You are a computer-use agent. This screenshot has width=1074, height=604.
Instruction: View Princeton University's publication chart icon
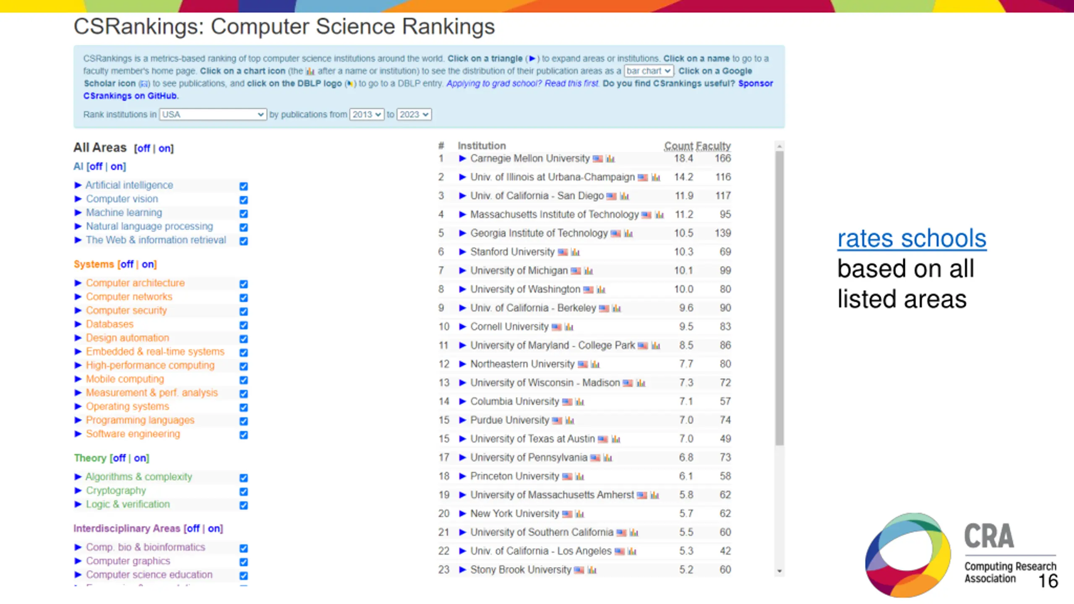tap(579, 476)
